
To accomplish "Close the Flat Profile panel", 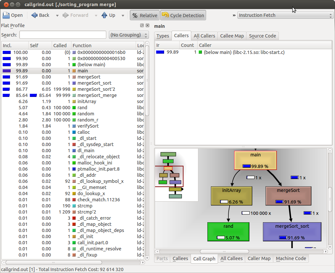I will click(x=147, y=26).
